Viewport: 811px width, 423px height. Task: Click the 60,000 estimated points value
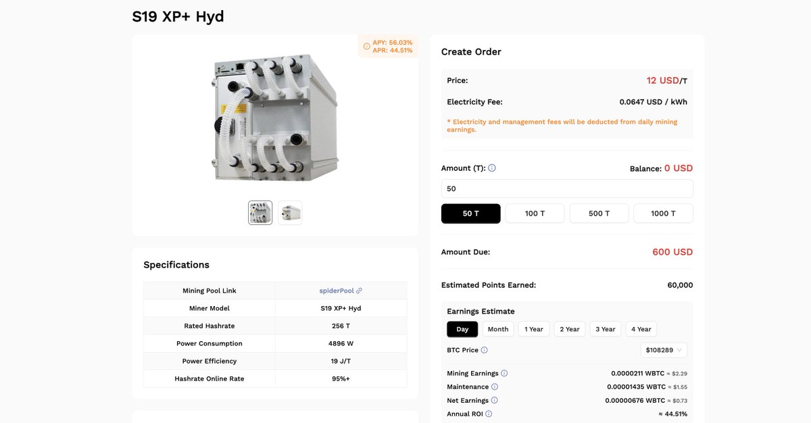pyautogui.click(x=680, y=285)
